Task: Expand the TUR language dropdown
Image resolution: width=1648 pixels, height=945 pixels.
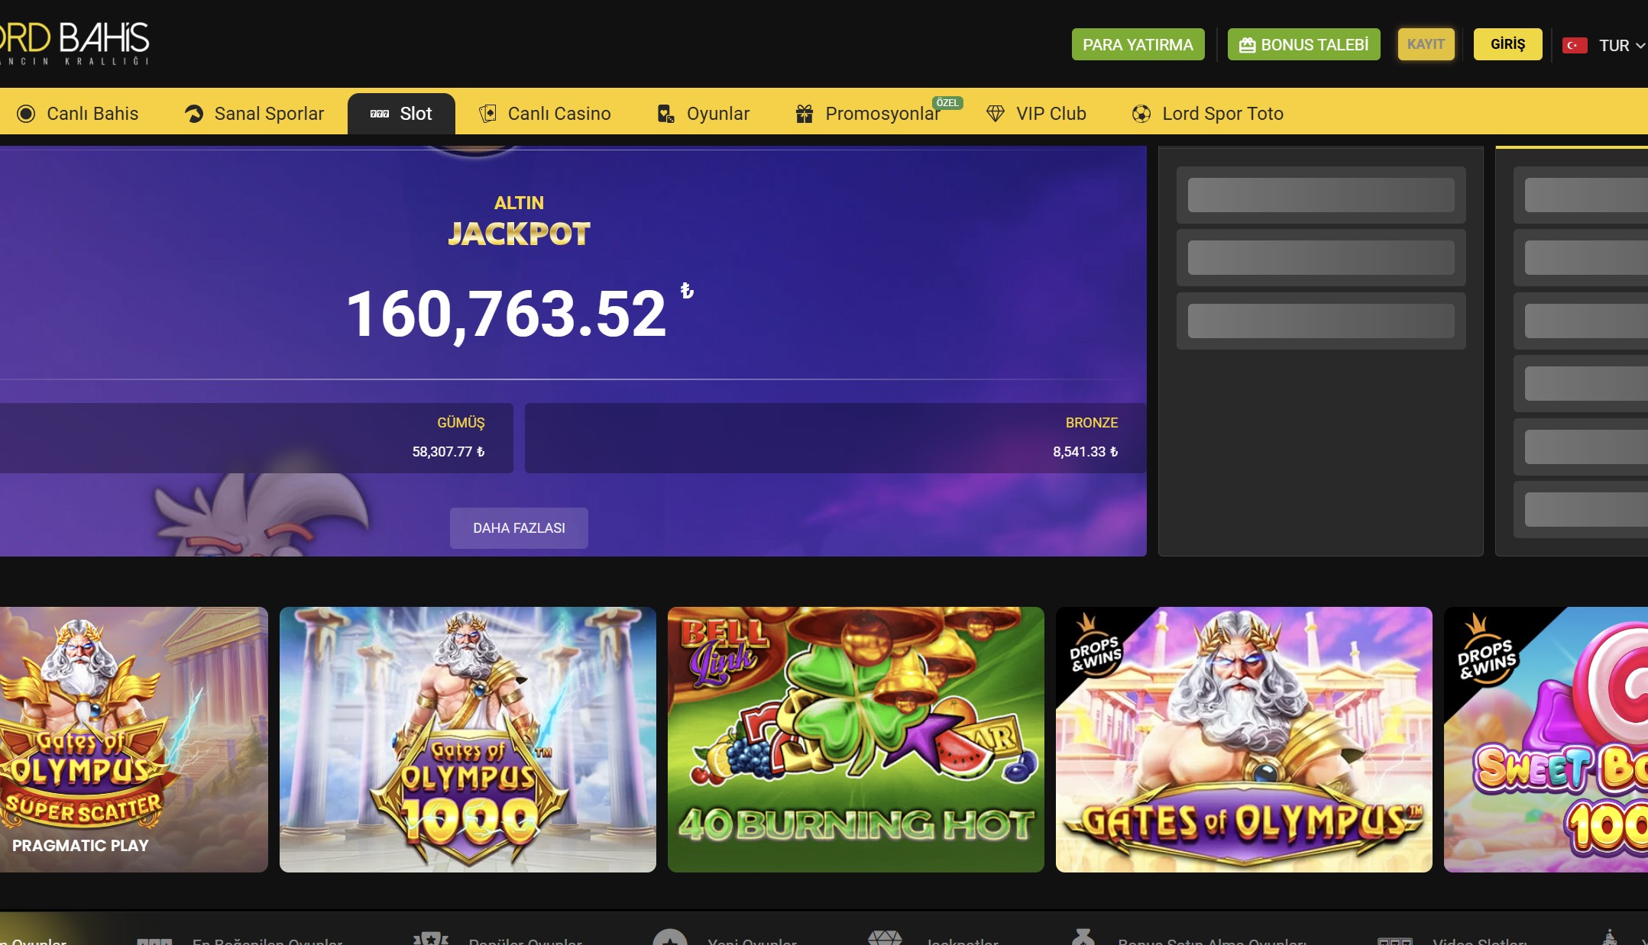Action: click(1622, 45)
